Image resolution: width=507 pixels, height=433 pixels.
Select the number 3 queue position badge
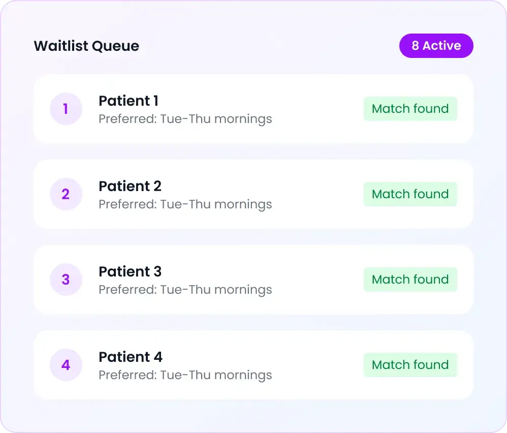point(66,280)
